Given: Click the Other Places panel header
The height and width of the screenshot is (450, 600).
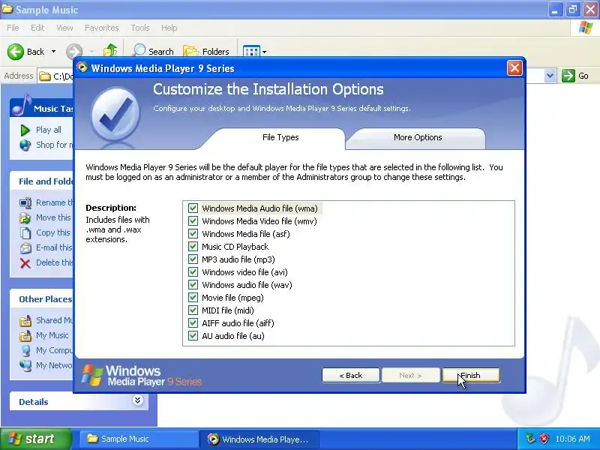Looking at the screenshot, I should click(x=41, y=299).
